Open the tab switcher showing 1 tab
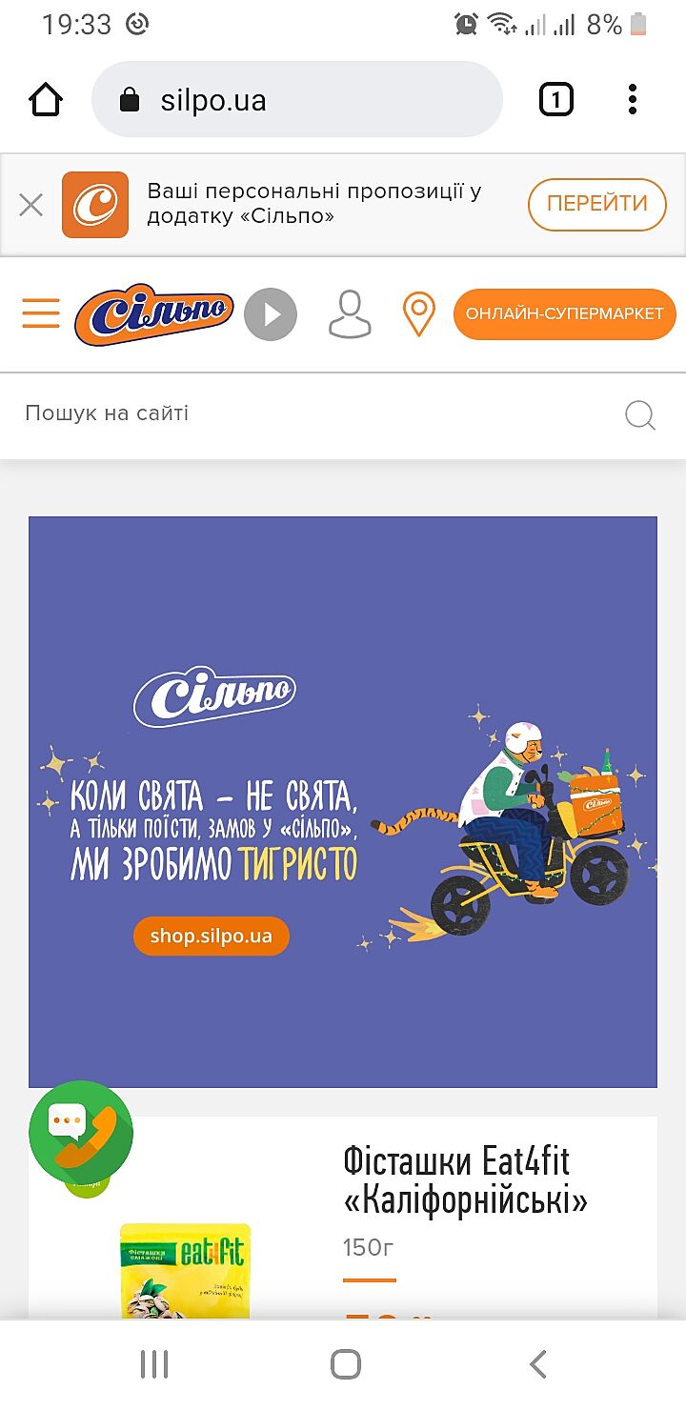The height and width of the screenshot is (1410, 686). tap(556, 99)
